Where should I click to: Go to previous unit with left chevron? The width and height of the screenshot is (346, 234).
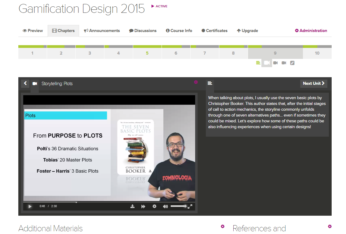(25, 83)
